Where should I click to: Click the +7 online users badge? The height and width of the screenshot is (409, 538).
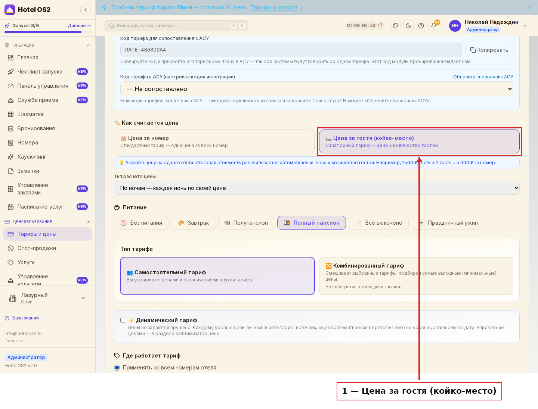click(380, 25)
